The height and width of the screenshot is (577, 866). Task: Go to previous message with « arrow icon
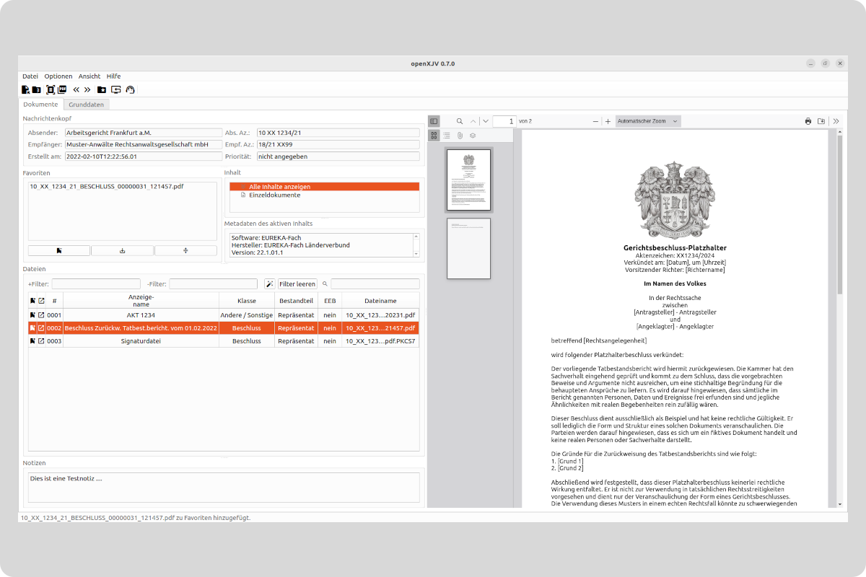point(76,89)
